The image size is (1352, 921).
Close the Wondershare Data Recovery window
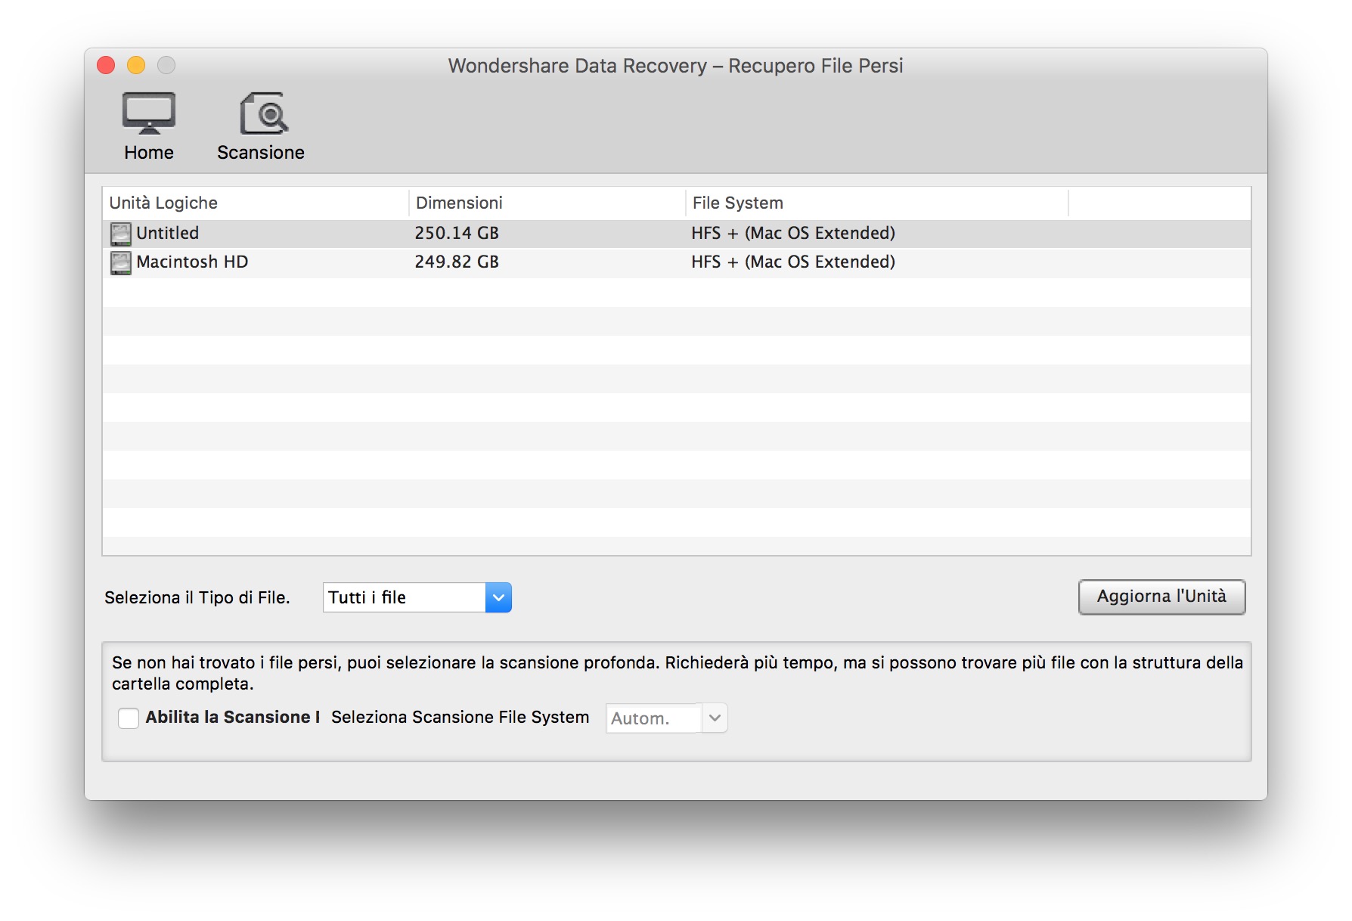coord(106,66)
